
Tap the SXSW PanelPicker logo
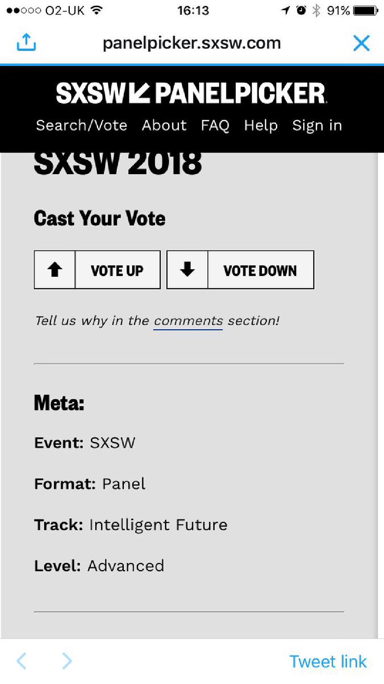coord(191,93)
